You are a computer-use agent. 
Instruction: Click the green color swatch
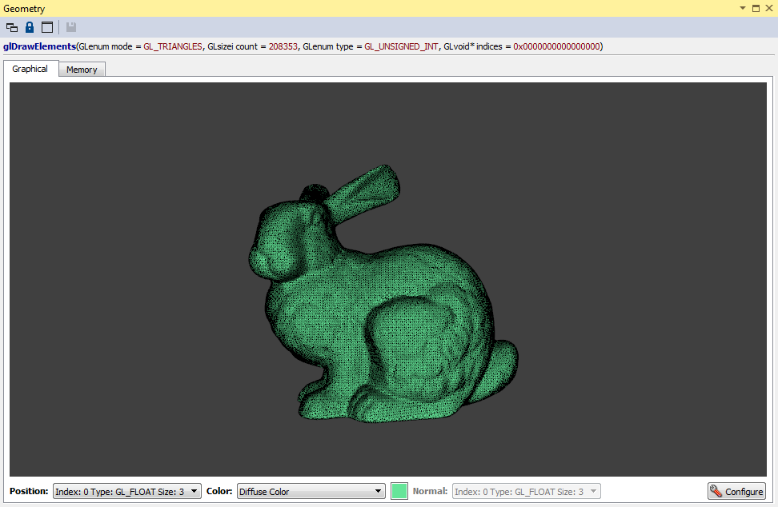pos(399,492)
